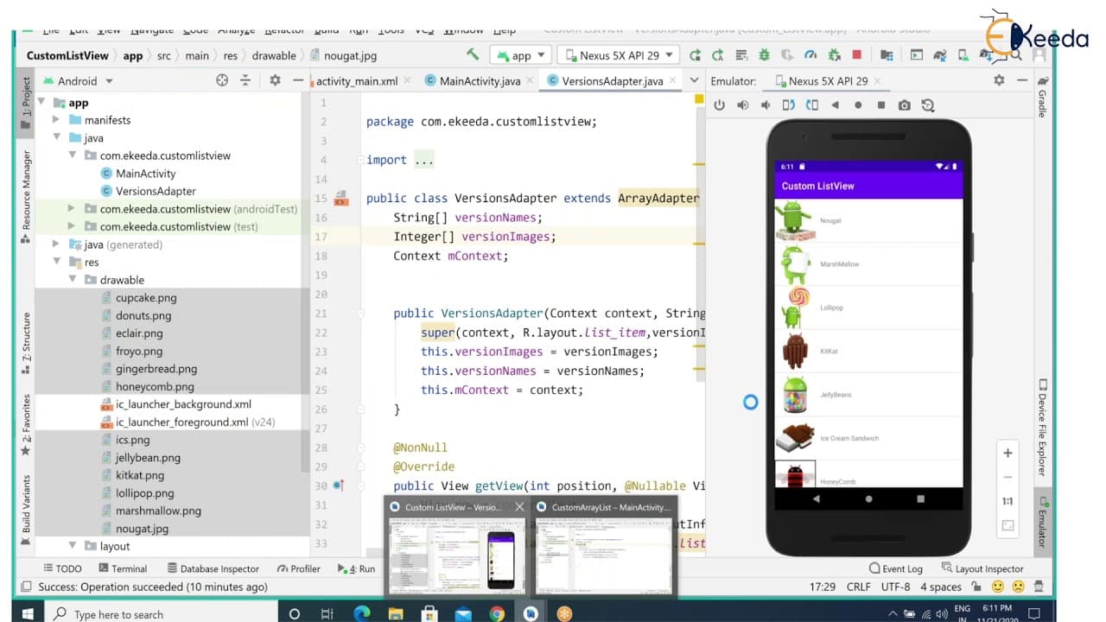Toggle the Build Variants side panel
The image size is (1106, 622).
[26, 509]
